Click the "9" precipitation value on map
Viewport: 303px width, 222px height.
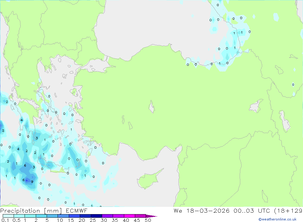pyautogui.click(x=32, y=182)
